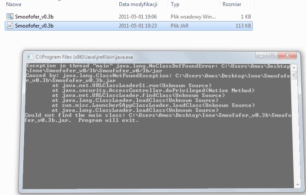Click the date 2011-05-01 19:23
Image resolution: width=306 pixels, height=195 pixels.
pyautogui.click(x=138, y=26)
